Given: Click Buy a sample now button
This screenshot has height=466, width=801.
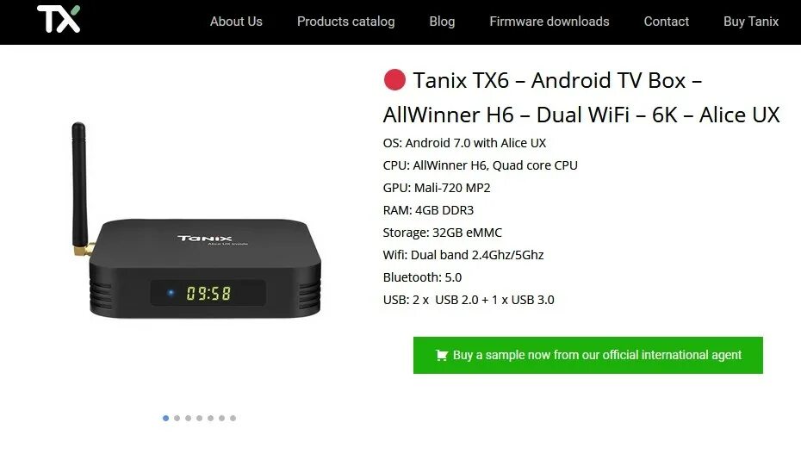Looking at the screenshot, I should tap(588, 355).
